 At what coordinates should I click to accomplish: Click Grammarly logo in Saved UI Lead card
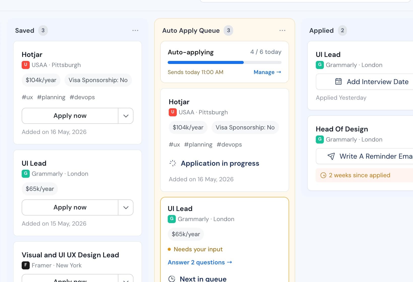click(x=25, y=174)
